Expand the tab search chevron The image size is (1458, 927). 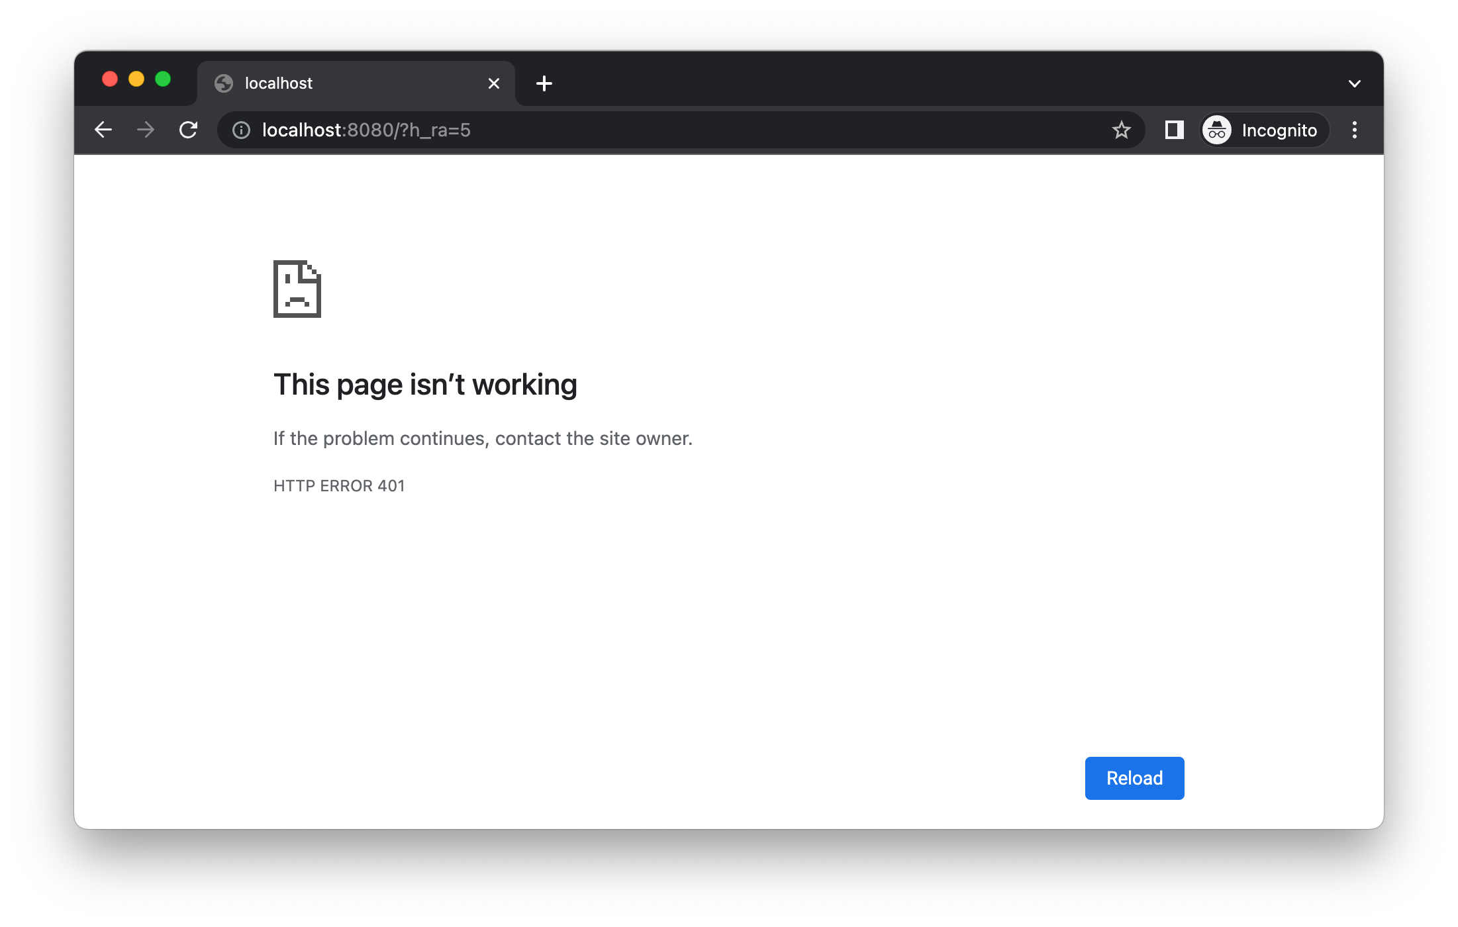[x=1354, y=83]
